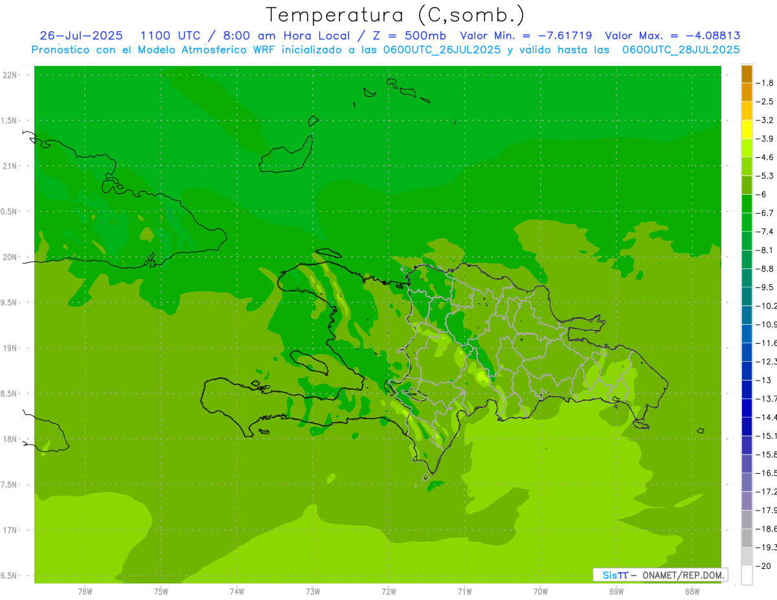Click the "22N" latitude label

click(x=11, y=75)
